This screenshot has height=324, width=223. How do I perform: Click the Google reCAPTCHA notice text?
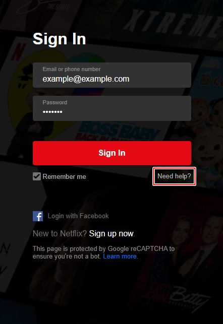[103, 252]
